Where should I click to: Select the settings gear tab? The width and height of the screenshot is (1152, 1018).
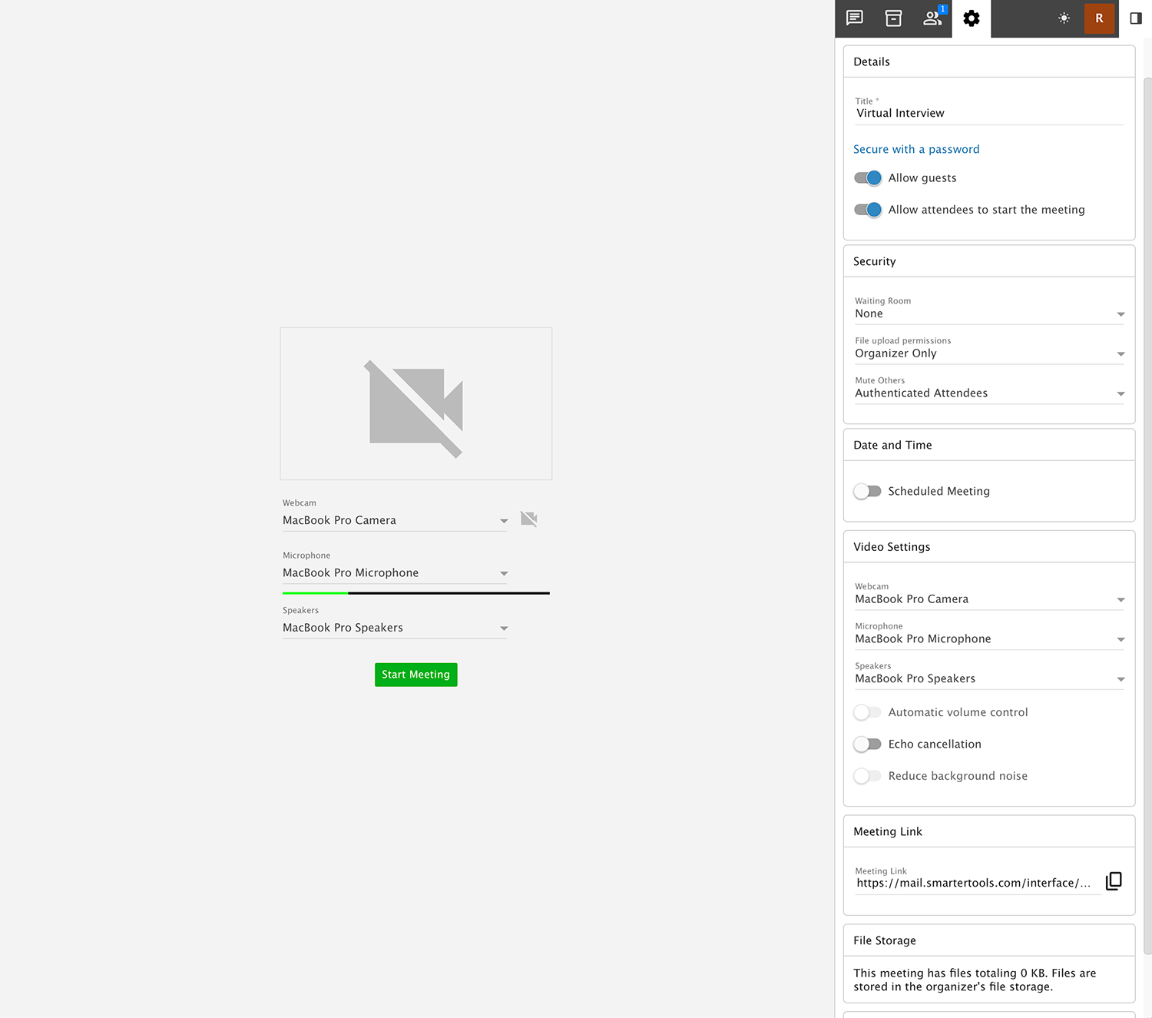(x=972, y=18)
